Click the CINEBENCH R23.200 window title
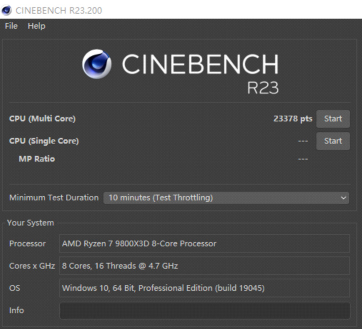 (59, 10)
